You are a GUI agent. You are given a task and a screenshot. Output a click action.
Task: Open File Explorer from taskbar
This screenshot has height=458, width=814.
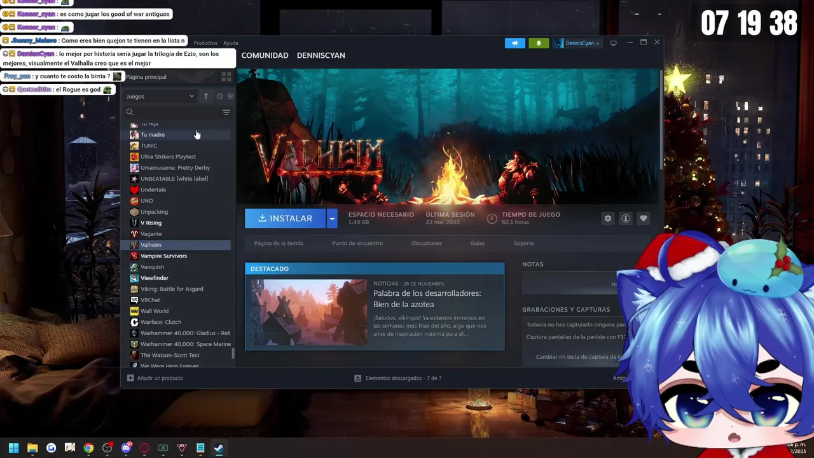[32, 448]
